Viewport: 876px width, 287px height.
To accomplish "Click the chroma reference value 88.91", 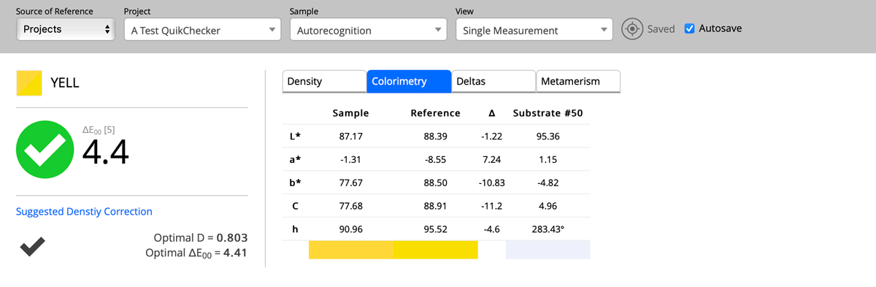I will (436, 206).
